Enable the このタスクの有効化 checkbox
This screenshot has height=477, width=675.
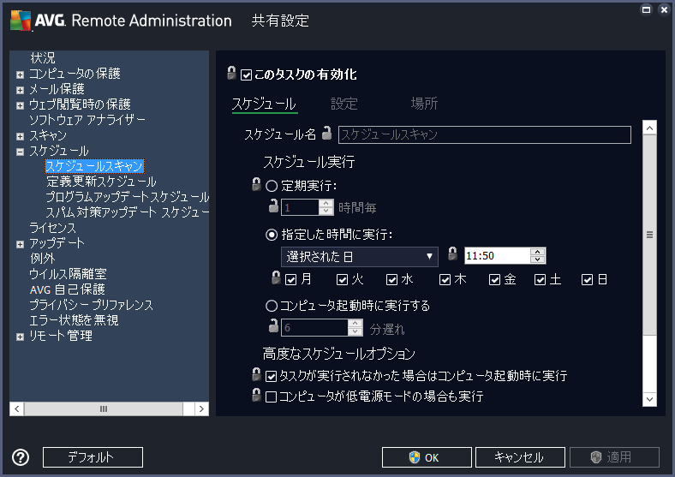click(x=246, y=75)
